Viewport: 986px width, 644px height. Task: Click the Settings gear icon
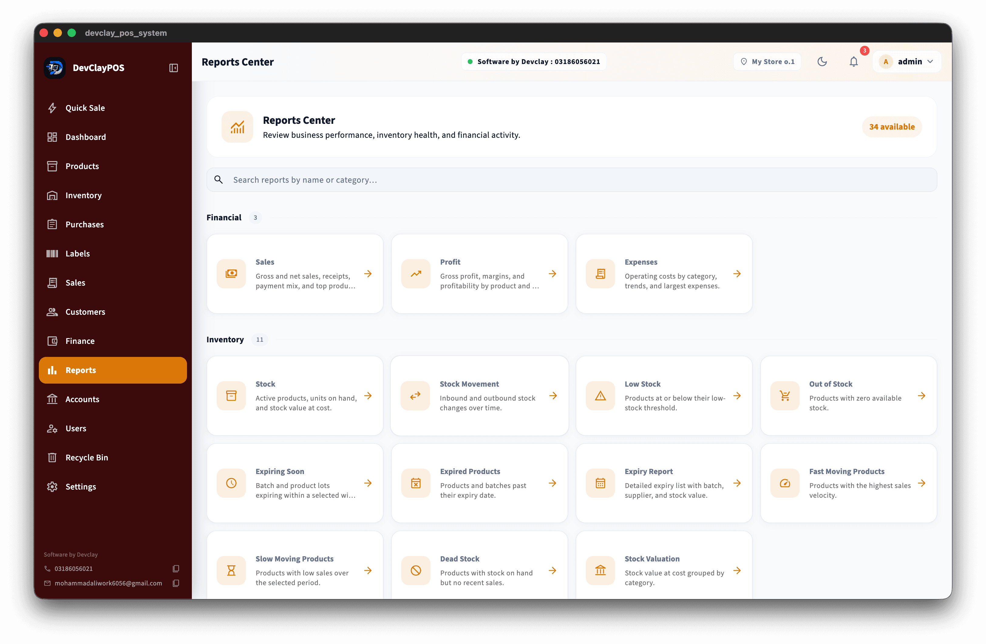pos(52,486)
